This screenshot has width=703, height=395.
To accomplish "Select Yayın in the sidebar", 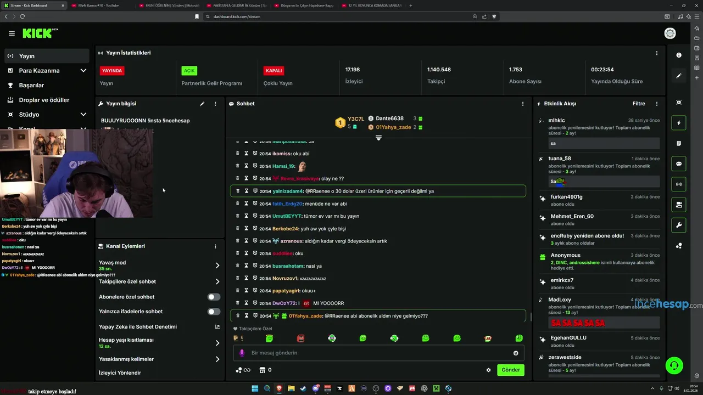I will (47, 56).
